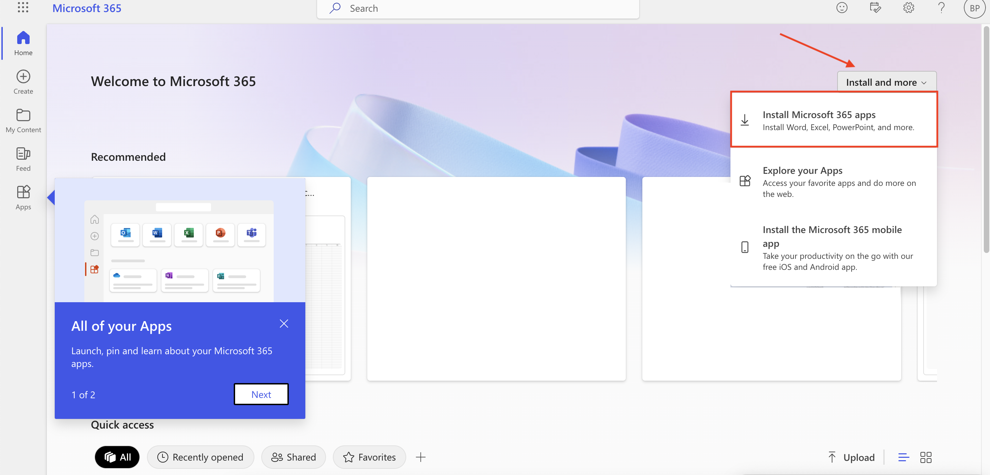Screen dimensions: 990x475
Task: Click the vertical page scrollbar
Action: (x=986, y=140)
